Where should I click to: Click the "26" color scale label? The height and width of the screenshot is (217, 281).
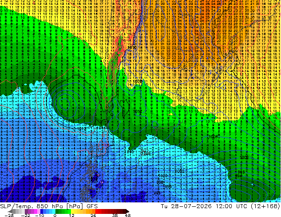(93, 215)
